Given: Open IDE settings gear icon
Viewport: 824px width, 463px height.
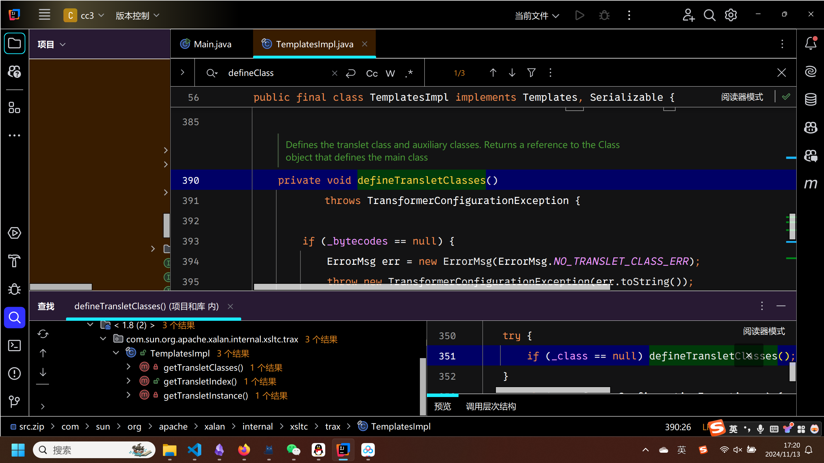Looking at the screenshot, I should [731, 15].
